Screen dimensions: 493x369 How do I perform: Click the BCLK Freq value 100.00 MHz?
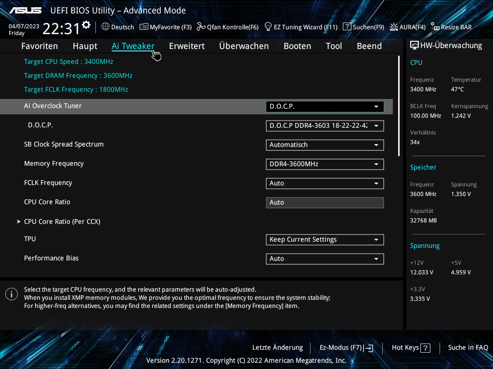(x=426, y=116)
